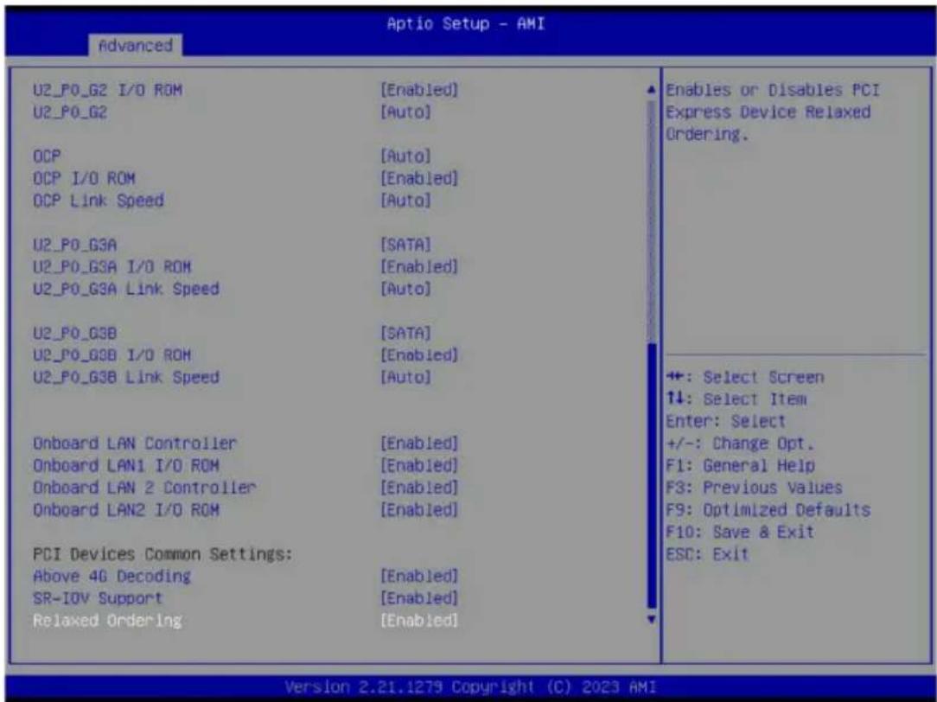The width and height of the screenshot is (937, 702).
Task: Select the highlighted Relaxed Ordering setting
Action: (107, 621)
